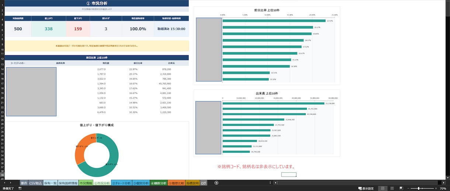The height and width of the screenshot is (191, 450).
Task: Click the 銘柄名称 column header
Action: click(x=60, y=63)
